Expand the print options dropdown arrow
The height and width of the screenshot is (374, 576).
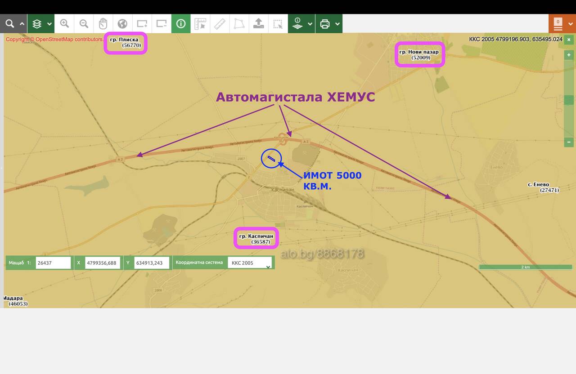(337, 24)
